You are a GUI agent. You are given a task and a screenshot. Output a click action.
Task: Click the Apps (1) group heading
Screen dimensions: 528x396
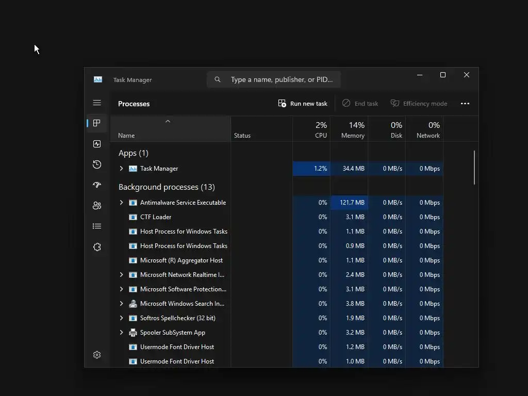(x=134, y=153)
